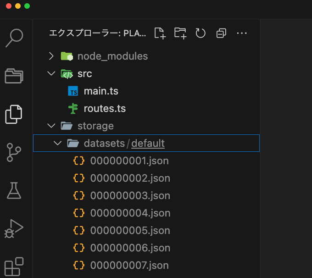
Task: Collapse the src folder
Action: (x=51, y=73)
